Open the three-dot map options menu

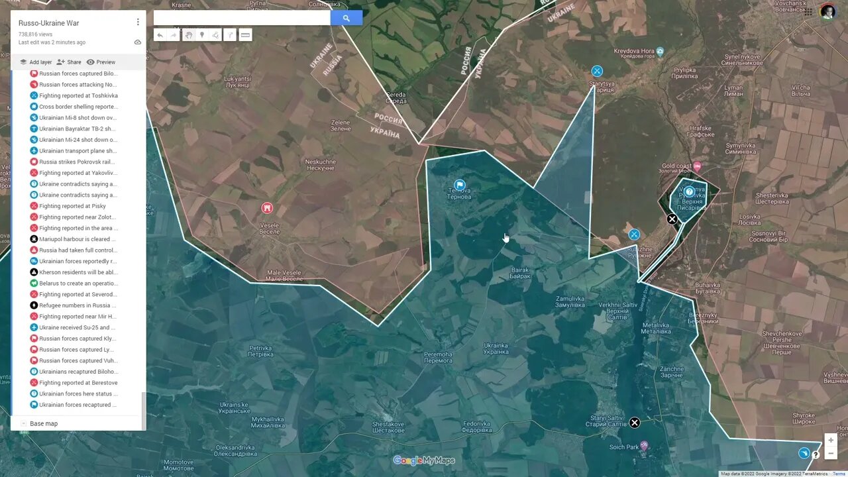click(x=138, y=22)
